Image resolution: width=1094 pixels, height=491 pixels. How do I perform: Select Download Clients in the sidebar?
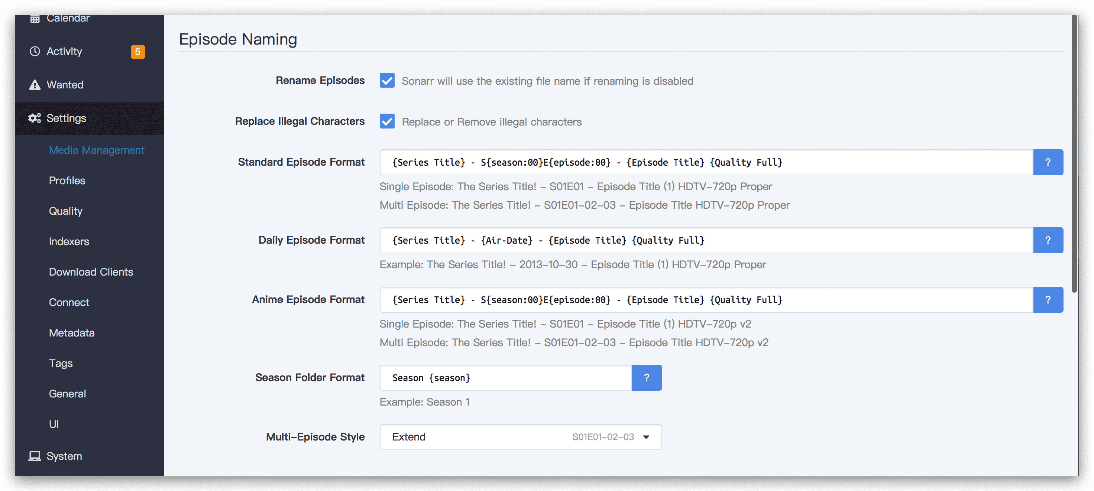[x=91, y=272]
